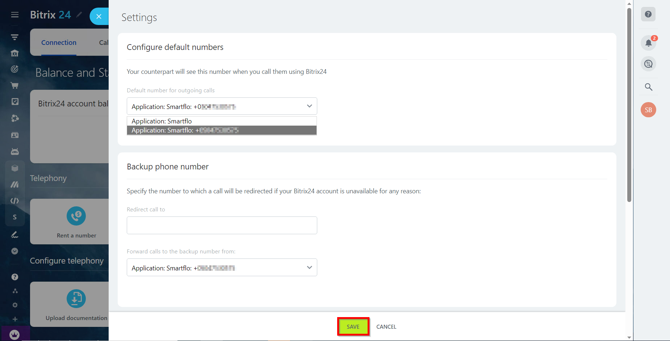Open the S app icon in sidebar

tap(15, 217)
